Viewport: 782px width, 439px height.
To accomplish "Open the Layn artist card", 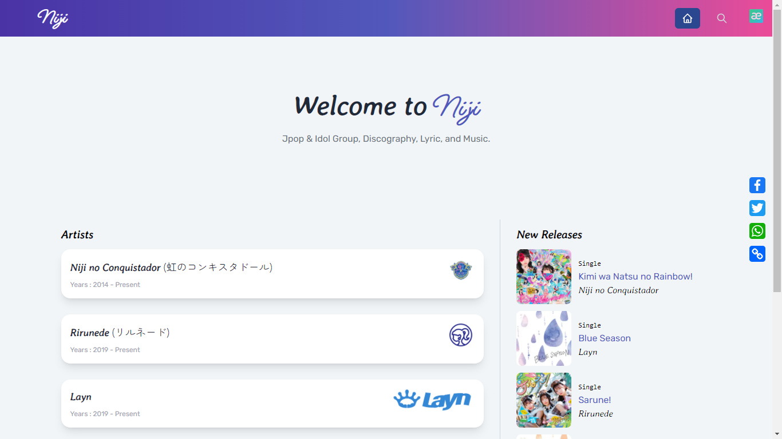I will click(229, 404).
